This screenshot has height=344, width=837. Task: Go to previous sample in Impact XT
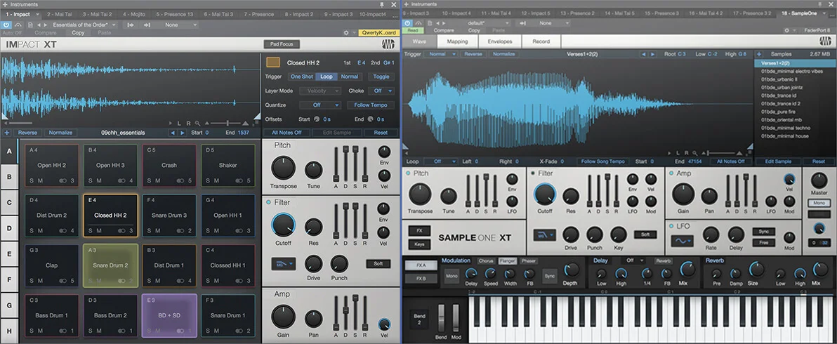point(173,133)
